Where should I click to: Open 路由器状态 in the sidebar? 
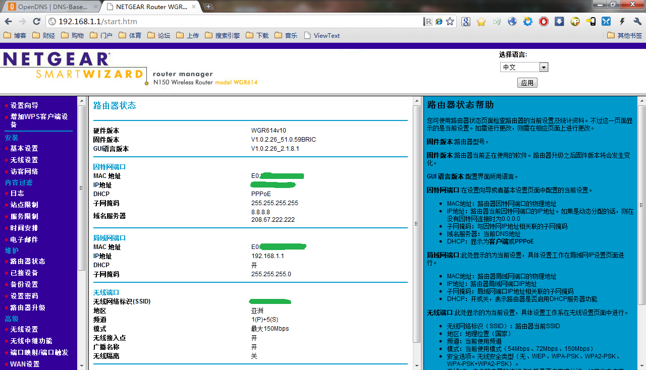click(28, 261)
